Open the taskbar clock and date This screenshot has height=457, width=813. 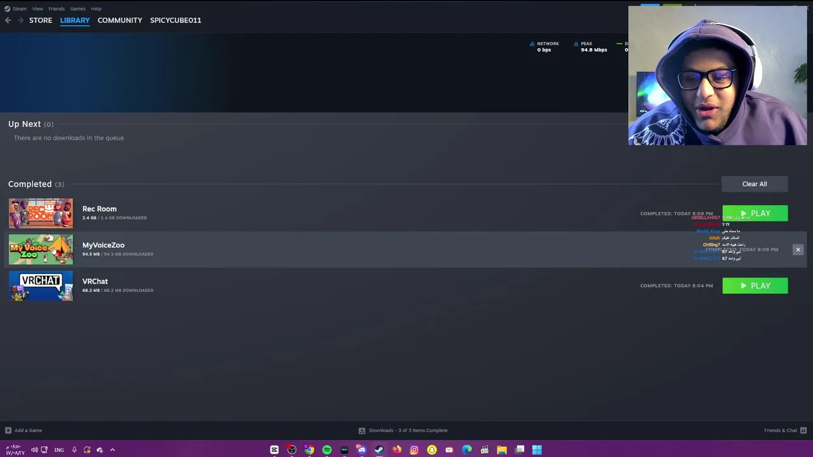[x=15, y=450]
